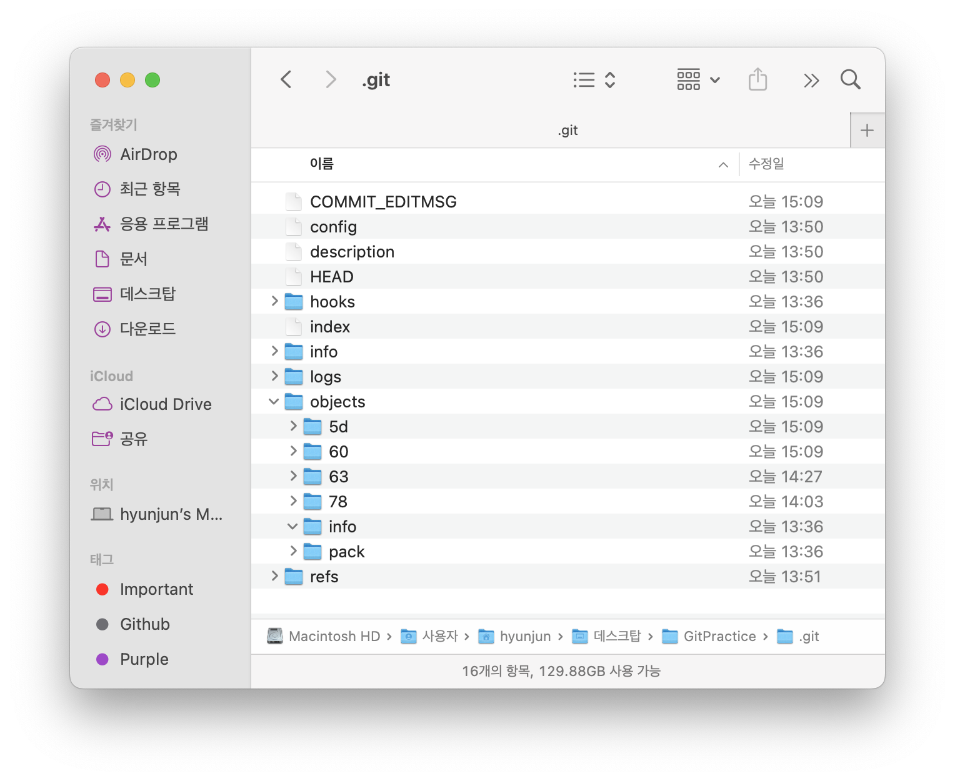Click the 오늘 14:03 date cell

coord(786,501)
